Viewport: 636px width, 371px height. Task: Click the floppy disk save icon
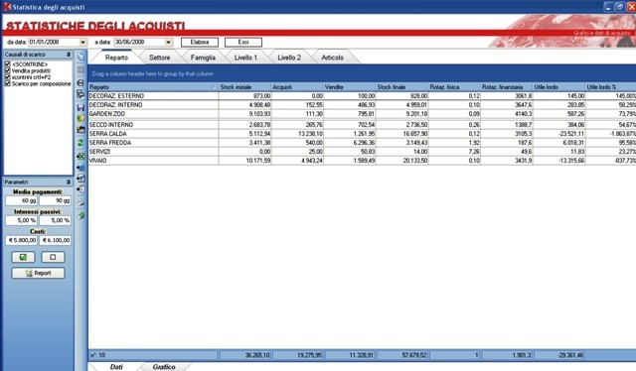[x=80, y=107]
